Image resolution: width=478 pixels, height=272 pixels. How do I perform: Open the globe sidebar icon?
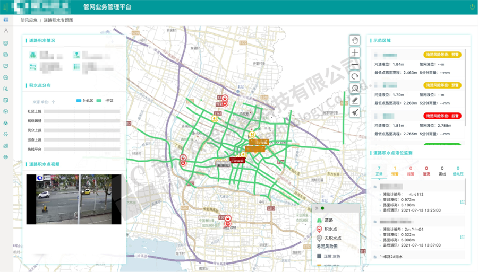6,157
